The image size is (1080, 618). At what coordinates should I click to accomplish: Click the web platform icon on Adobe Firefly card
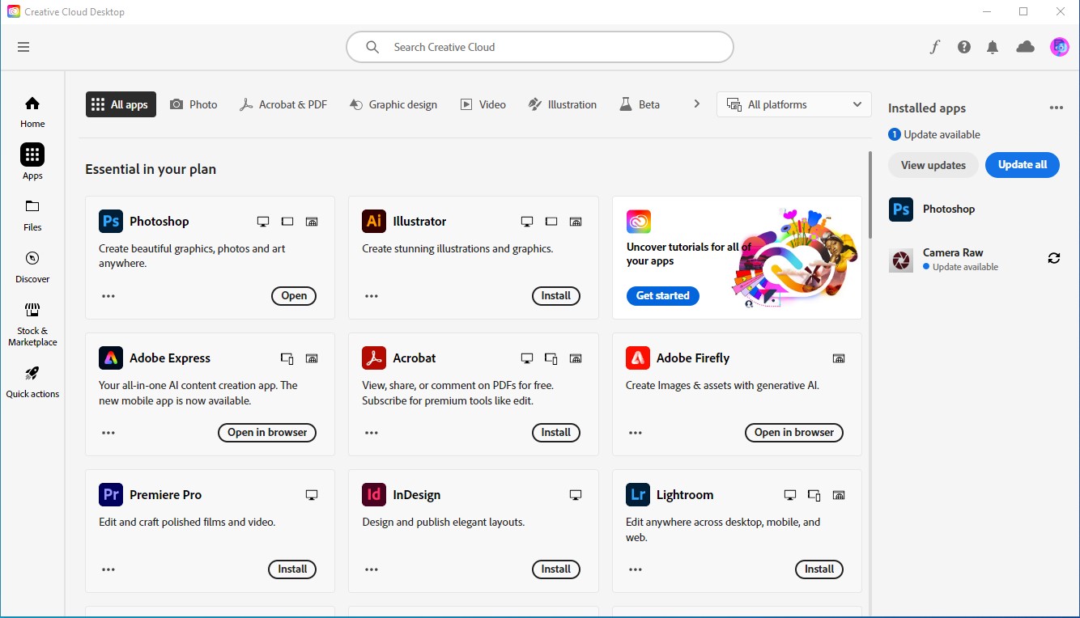(x=839, y=358)
